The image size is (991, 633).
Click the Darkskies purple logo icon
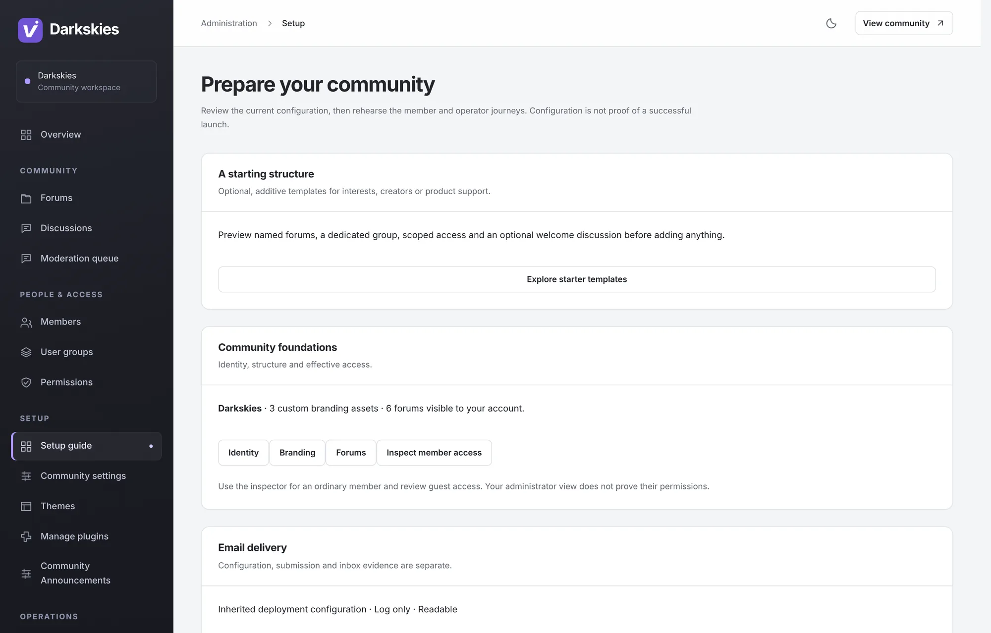tap(30, 30)
